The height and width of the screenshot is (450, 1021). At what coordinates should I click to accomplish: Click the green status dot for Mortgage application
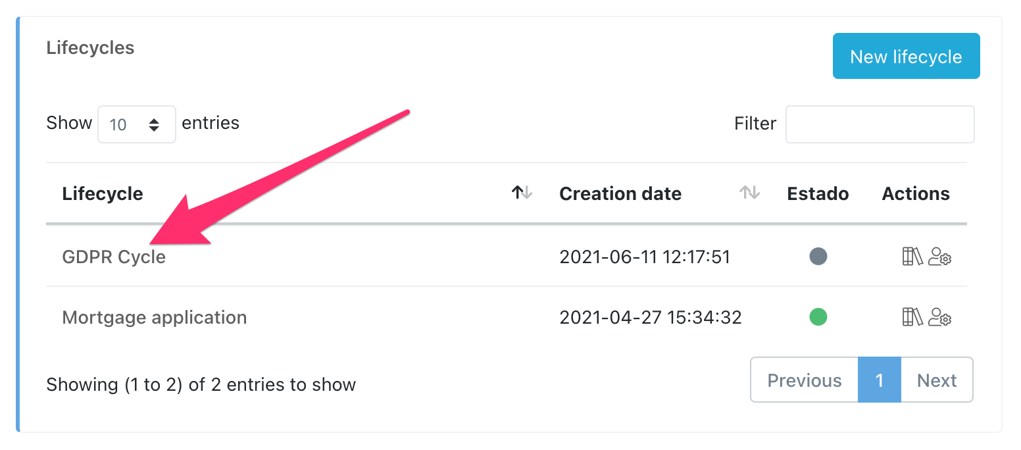coord(818,317)
